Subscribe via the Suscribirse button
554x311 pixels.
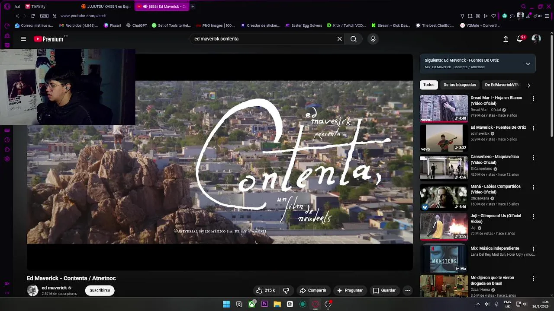click(x=100, y=290)
